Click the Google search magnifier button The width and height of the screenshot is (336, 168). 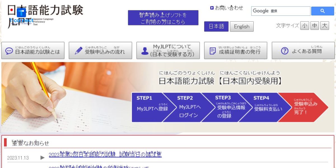[x=323, y=11]
